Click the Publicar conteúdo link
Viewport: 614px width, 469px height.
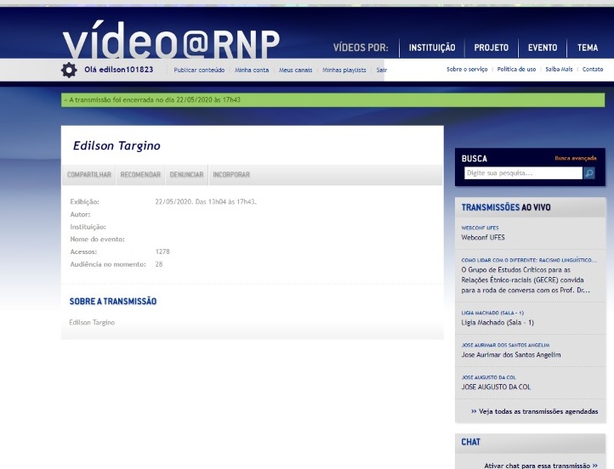[199, 70]
